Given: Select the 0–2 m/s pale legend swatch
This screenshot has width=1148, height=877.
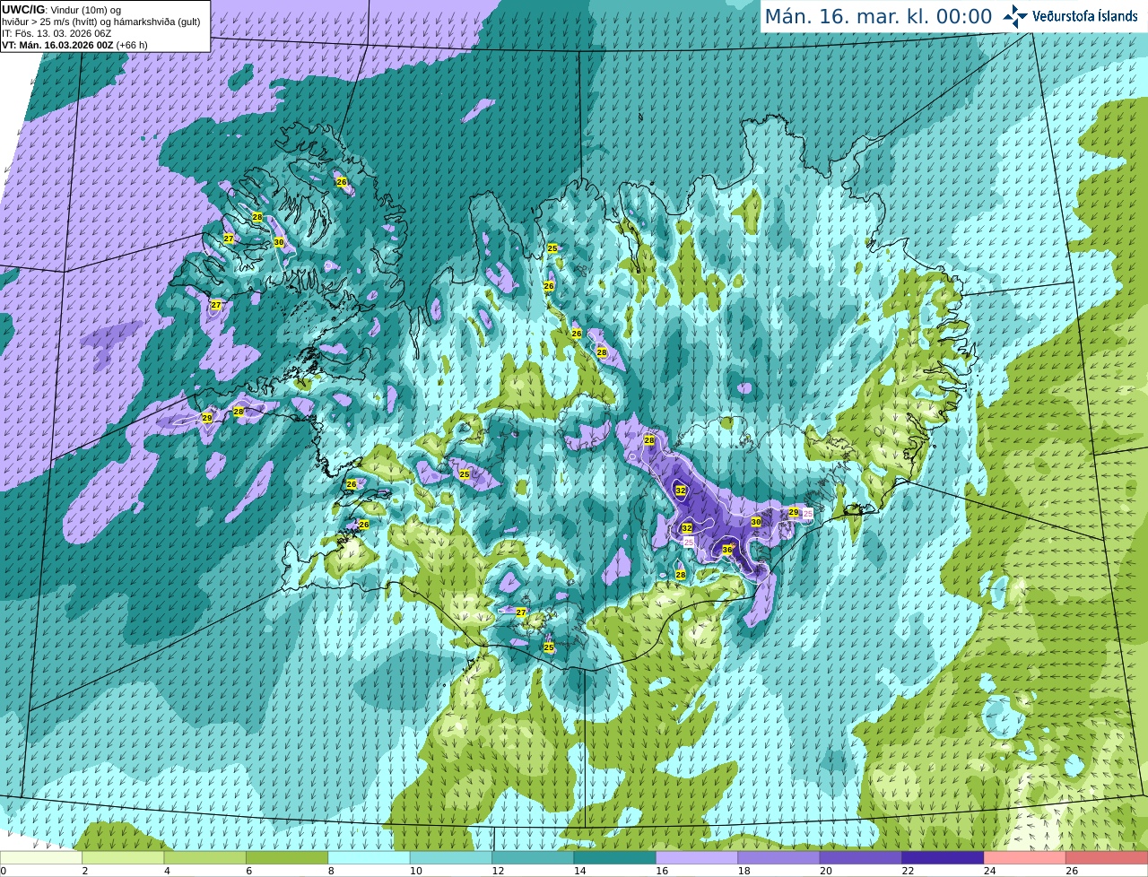Looking at the screenshot, I should click(41, 858).
